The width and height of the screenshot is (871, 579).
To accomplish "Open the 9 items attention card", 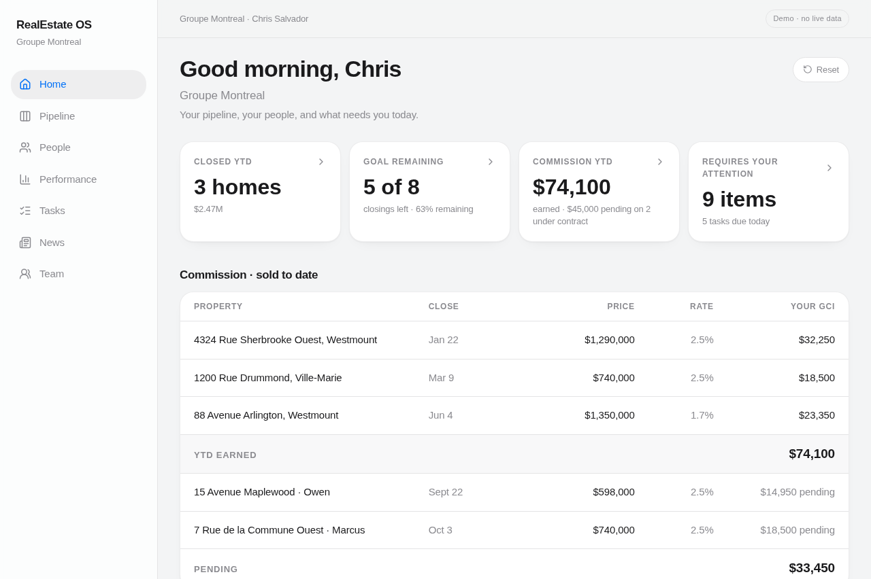I will pyautogui.click(x=768, y=192).
